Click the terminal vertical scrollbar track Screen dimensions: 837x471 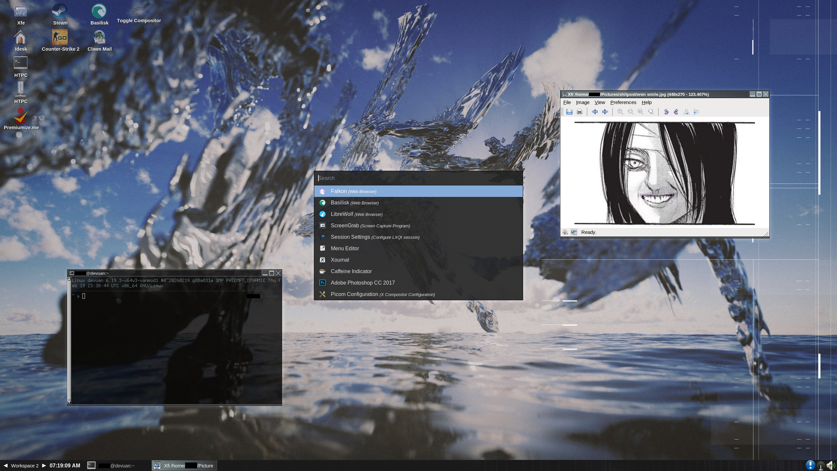click(x=69, y=340)
